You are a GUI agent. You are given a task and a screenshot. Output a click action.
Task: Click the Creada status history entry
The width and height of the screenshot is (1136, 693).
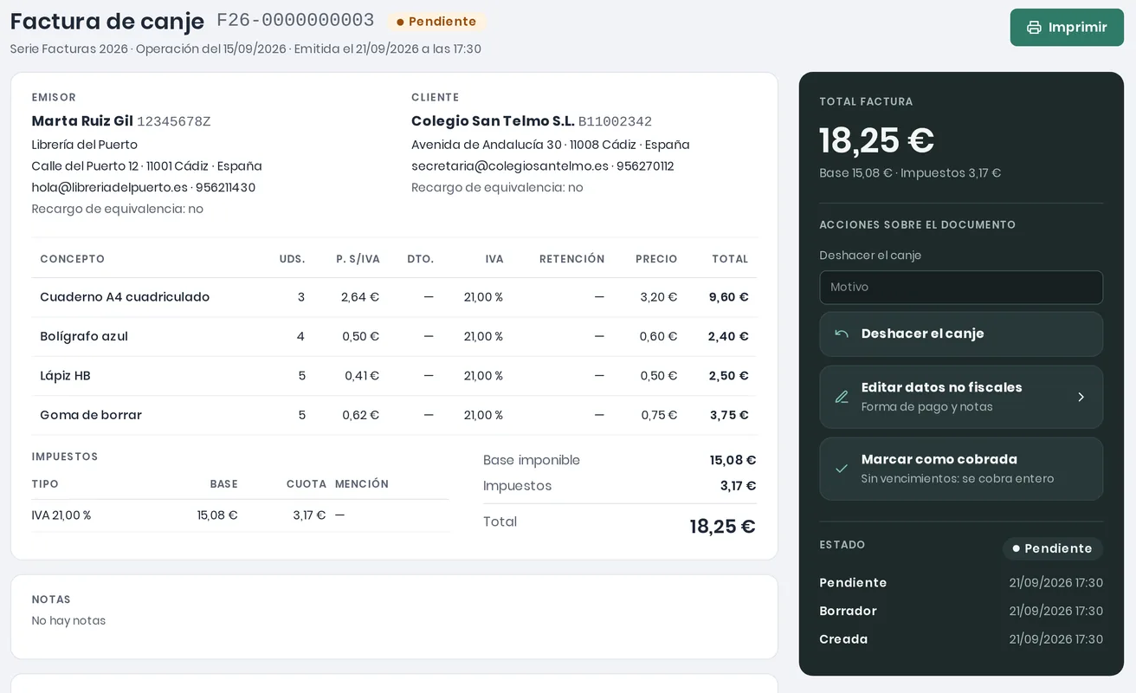tap(961, 639)
